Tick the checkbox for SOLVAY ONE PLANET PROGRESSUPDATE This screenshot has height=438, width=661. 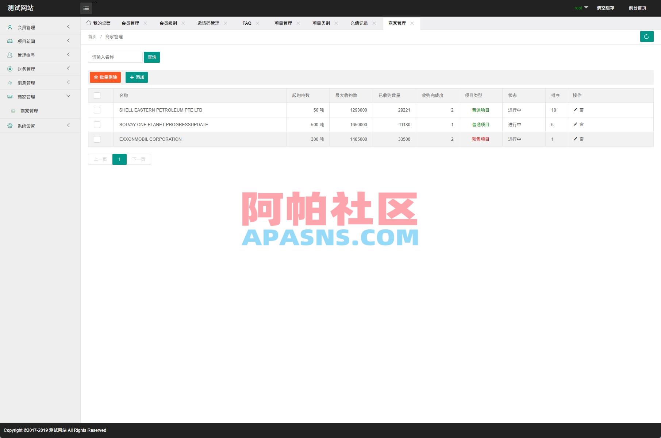[97, 124]
